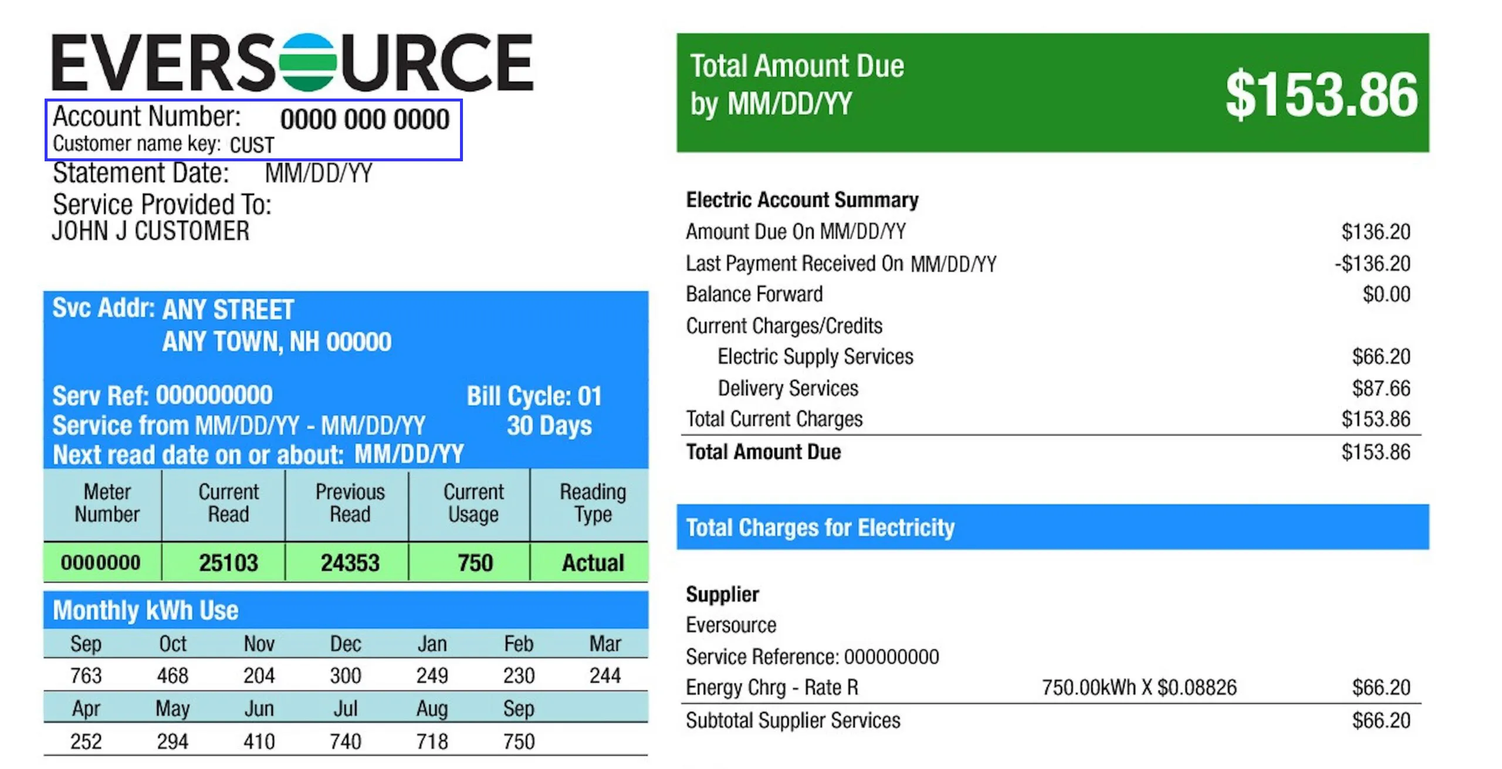Click Bill Cycle: 01 text
The width and height of the screenshot is (1502, 769).
(x=534, y=397)
